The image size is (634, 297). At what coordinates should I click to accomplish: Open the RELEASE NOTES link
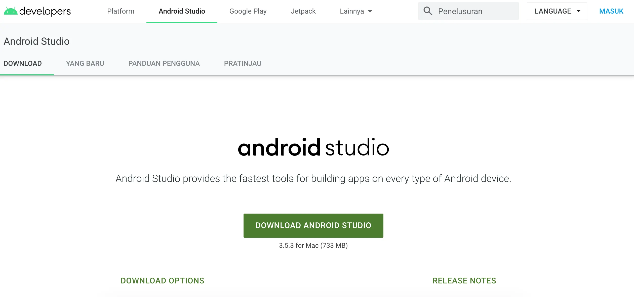[464, 281]
